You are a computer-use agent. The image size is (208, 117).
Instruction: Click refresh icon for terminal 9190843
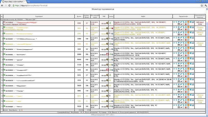(177, 22)
